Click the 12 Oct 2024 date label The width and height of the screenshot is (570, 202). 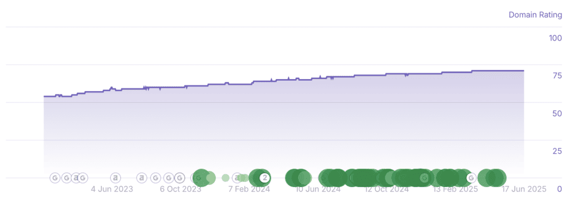click(387, 189)
